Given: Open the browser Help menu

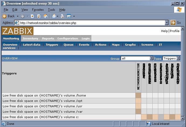Looking at the screenshot, I should [x=62, y=10].
